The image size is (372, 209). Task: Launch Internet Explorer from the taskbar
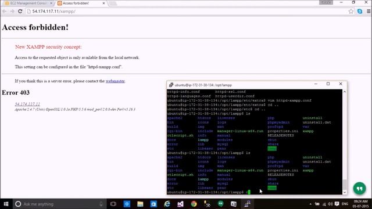[x=167, y=204]
